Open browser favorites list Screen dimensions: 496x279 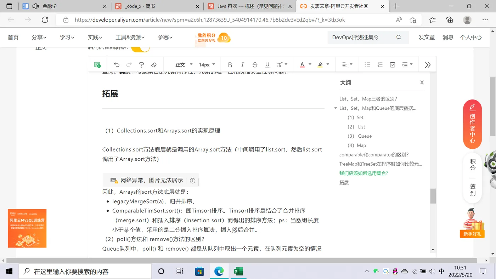(x=432, y=20)
